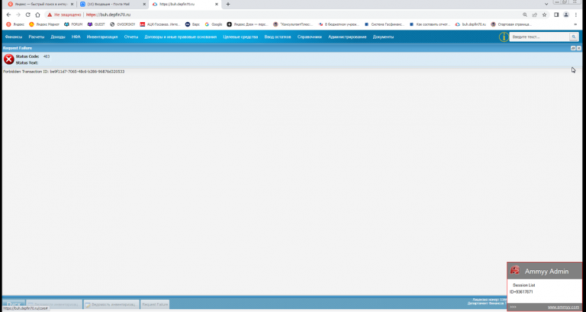The image size is (586, 312).
Task: Click the red error X icon
Action: (9, 59)
